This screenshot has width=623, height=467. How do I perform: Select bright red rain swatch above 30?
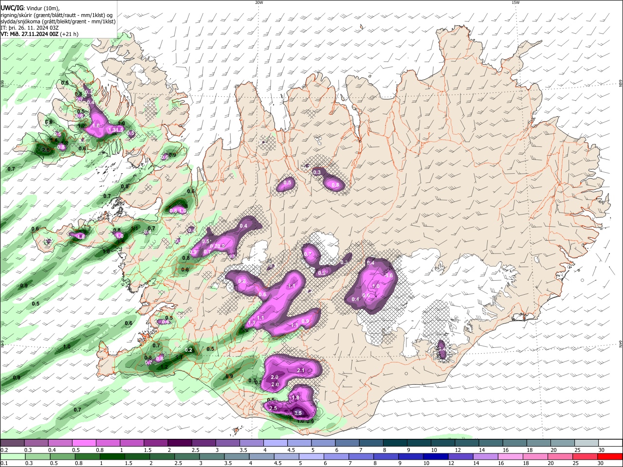tap(609, 456)
